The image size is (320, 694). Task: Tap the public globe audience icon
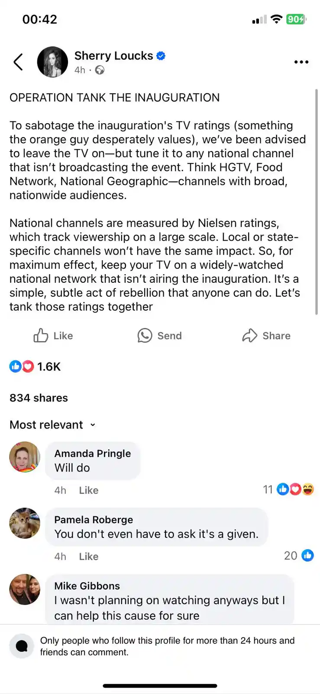tap(100, 70)
